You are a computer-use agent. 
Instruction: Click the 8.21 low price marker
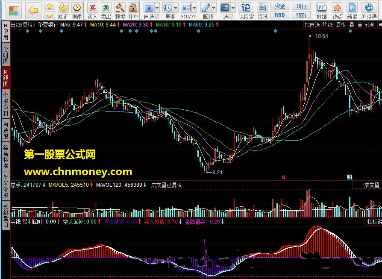tap(217, 173)
